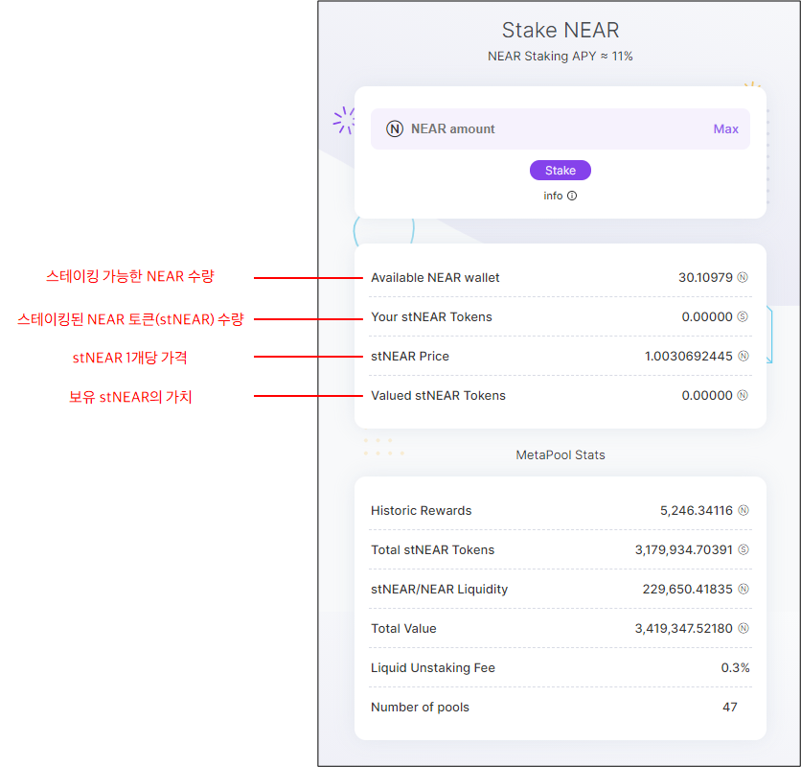
Task: Click the Total Value label
Action: [403, 629]
